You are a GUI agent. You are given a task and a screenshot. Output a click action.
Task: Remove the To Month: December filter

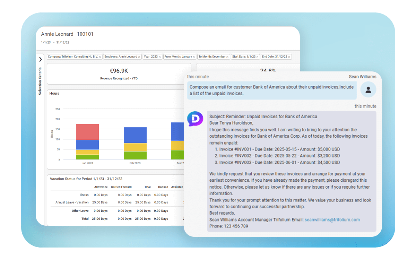227,57
